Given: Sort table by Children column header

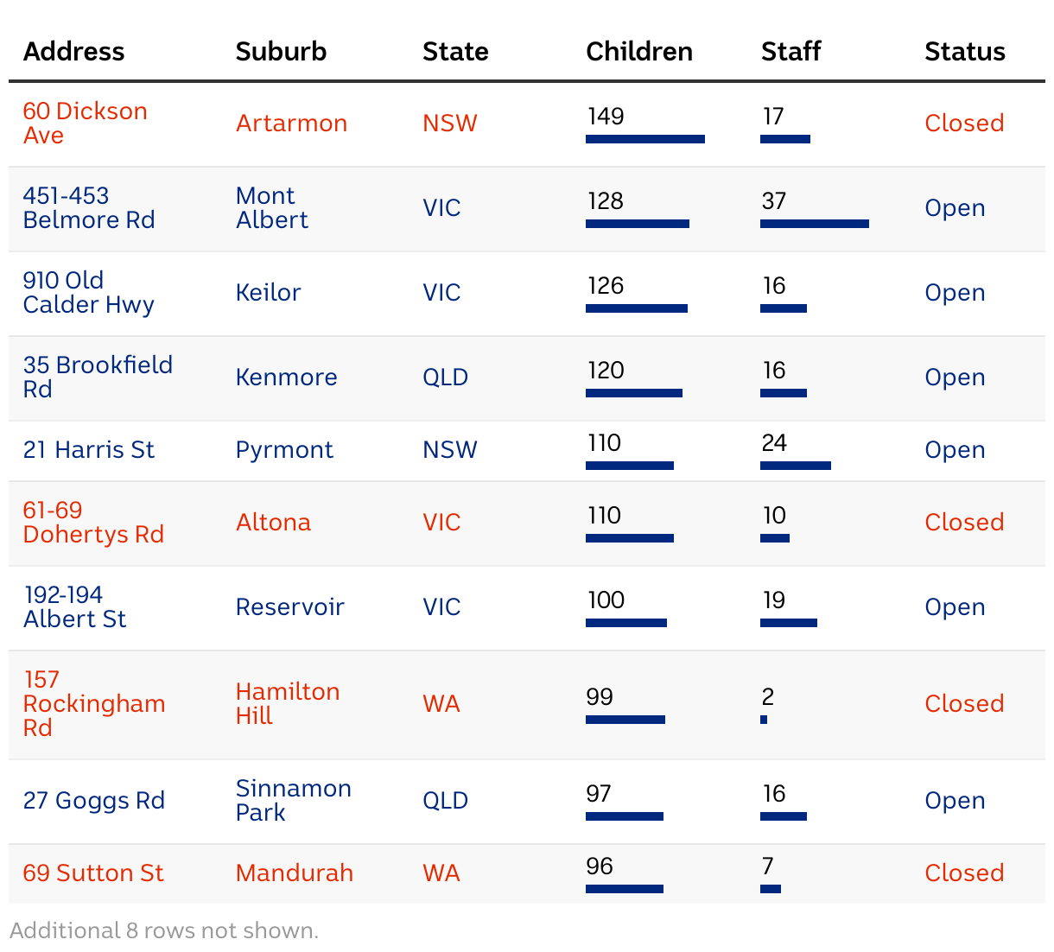Looking at the screenshot, I should point(639,52).
